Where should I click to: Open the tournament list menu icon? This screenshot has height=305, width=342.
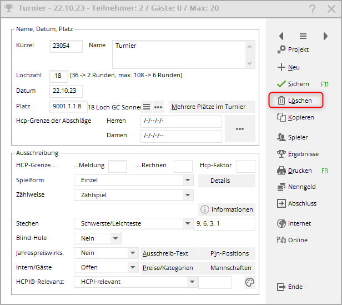click(303, 36)
